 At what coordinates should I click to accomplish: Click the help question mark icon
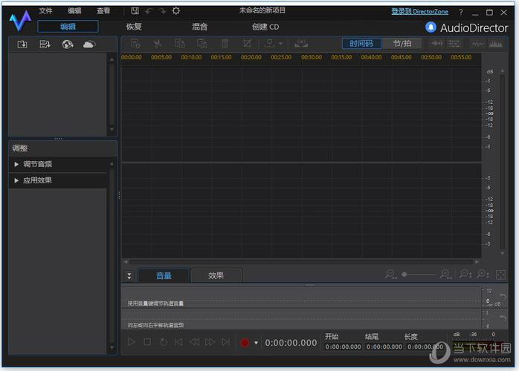[x=461, y=13]
